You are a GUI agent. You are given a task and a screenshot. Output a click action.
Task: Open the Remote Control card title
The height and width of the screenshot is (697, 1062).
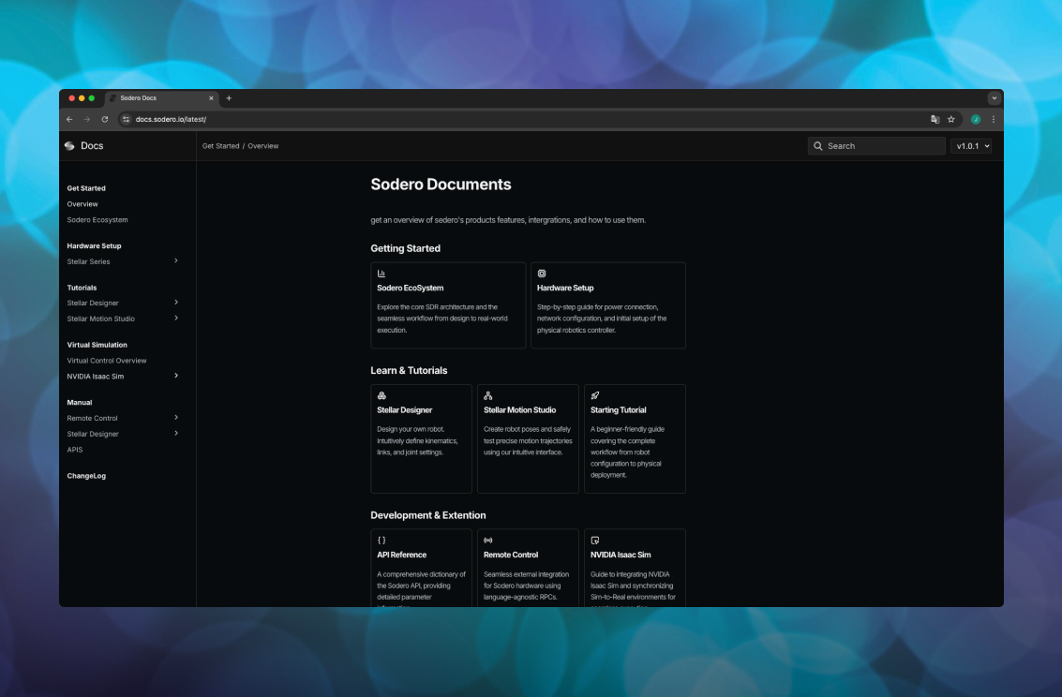511,555
